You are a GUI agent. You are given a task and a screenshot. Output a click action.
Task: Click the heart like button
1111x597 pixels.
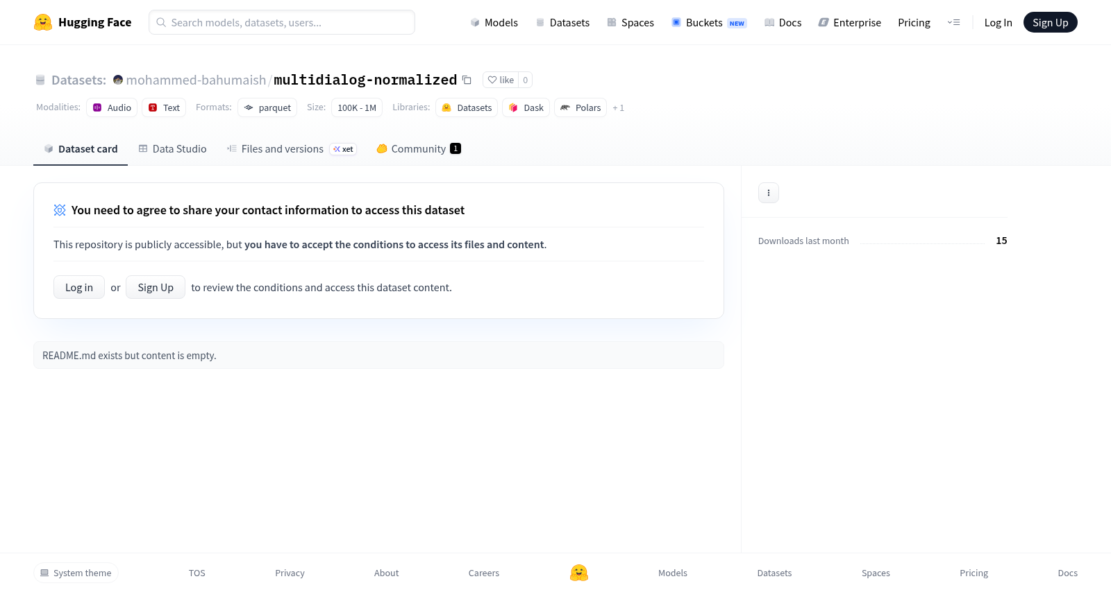point(501,80)
